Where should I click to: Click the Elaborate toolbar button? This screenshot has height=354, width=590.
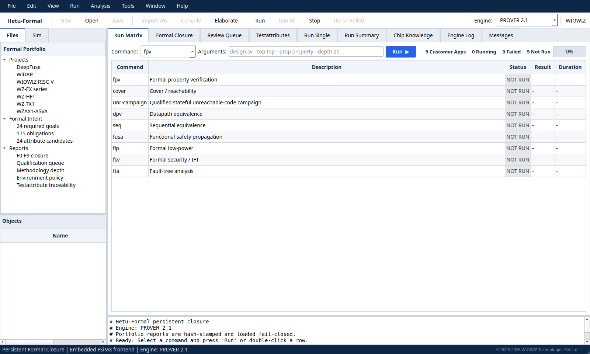[x=226, y=21]
